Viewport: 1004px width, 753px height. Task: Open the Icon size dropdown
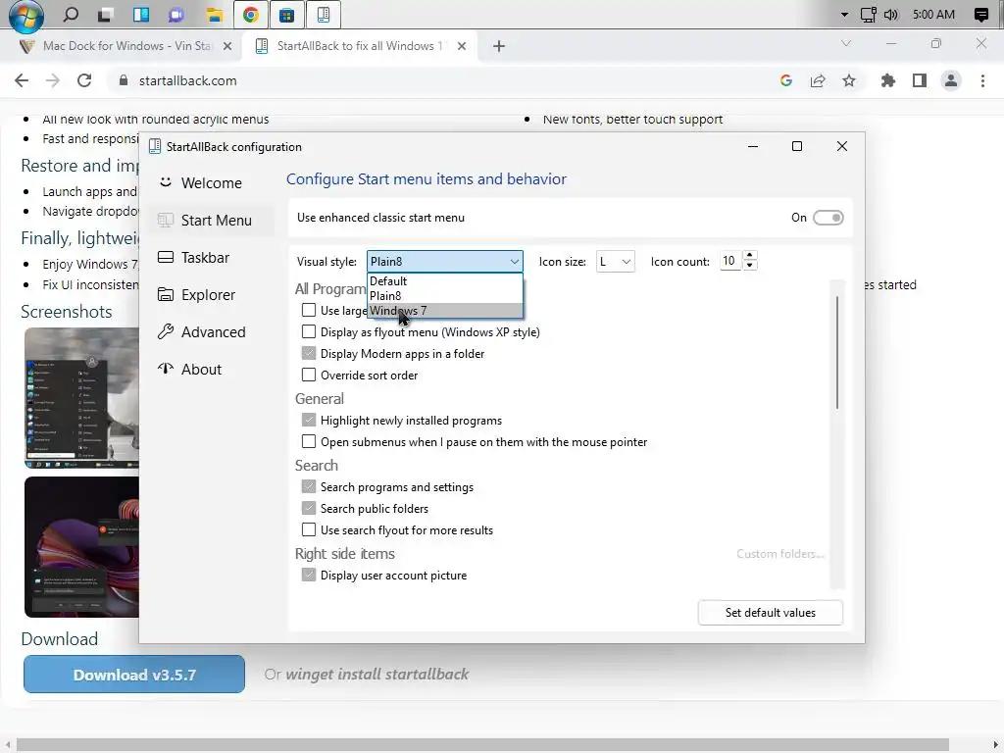(616, 261)
